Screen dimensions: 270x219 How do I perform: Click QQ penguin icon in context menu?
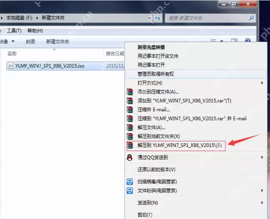pos(130,157)
